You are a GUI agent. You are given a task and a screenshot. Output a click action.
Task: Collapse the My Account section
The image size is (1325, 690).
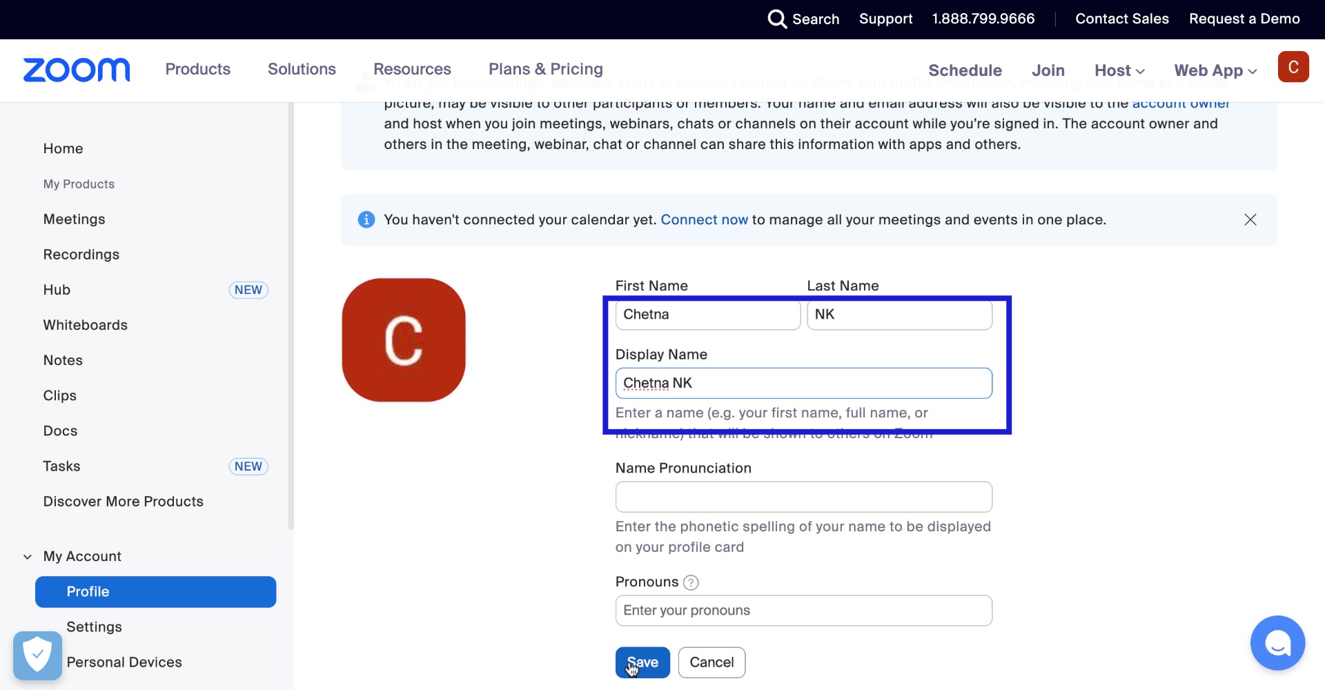click(x=26, y=556)
